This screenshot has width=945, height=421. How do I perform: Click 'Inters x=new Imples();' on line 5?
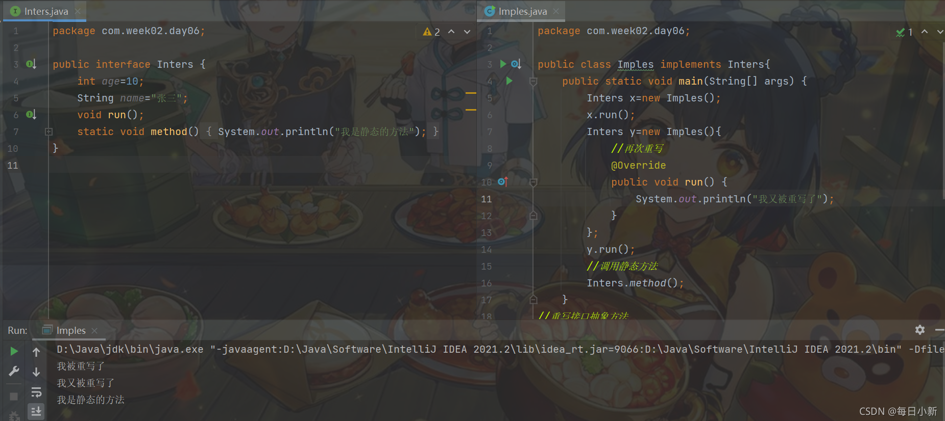pyautogui.click(x=653, y=98)
